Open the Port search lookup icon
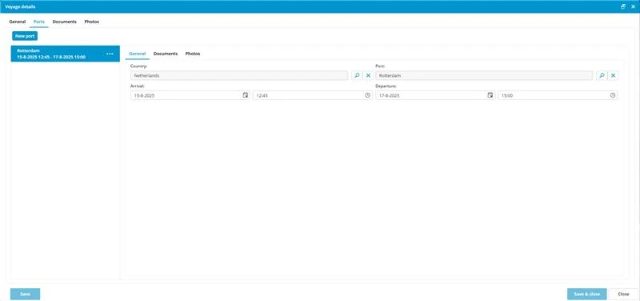Screen dimensions: 640x301 pos(602,75)
